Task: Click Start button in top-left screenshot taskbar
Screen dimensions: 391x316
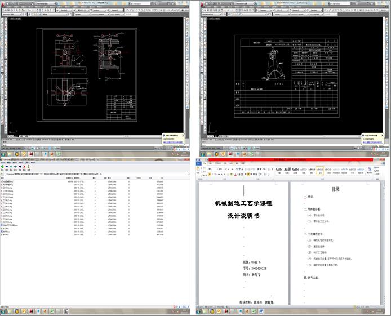Action: (x=3, y=154)
